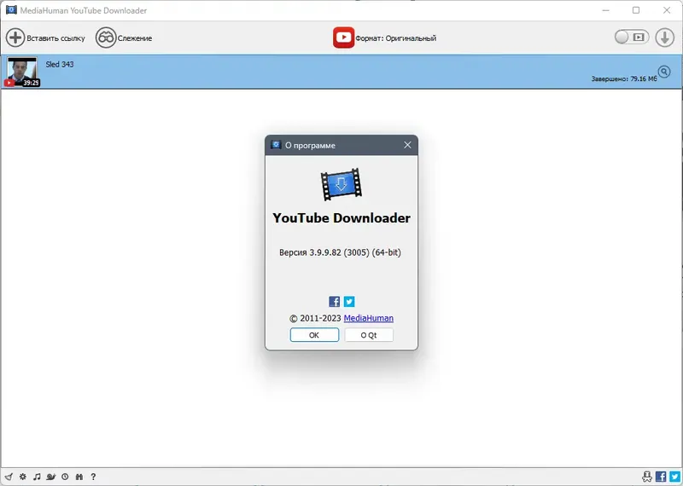This screenshot has width=683, height=486.
Task: Click the Версия 3.9.9.82 version text
Action: pyautogui.click(x=340, y=252)
